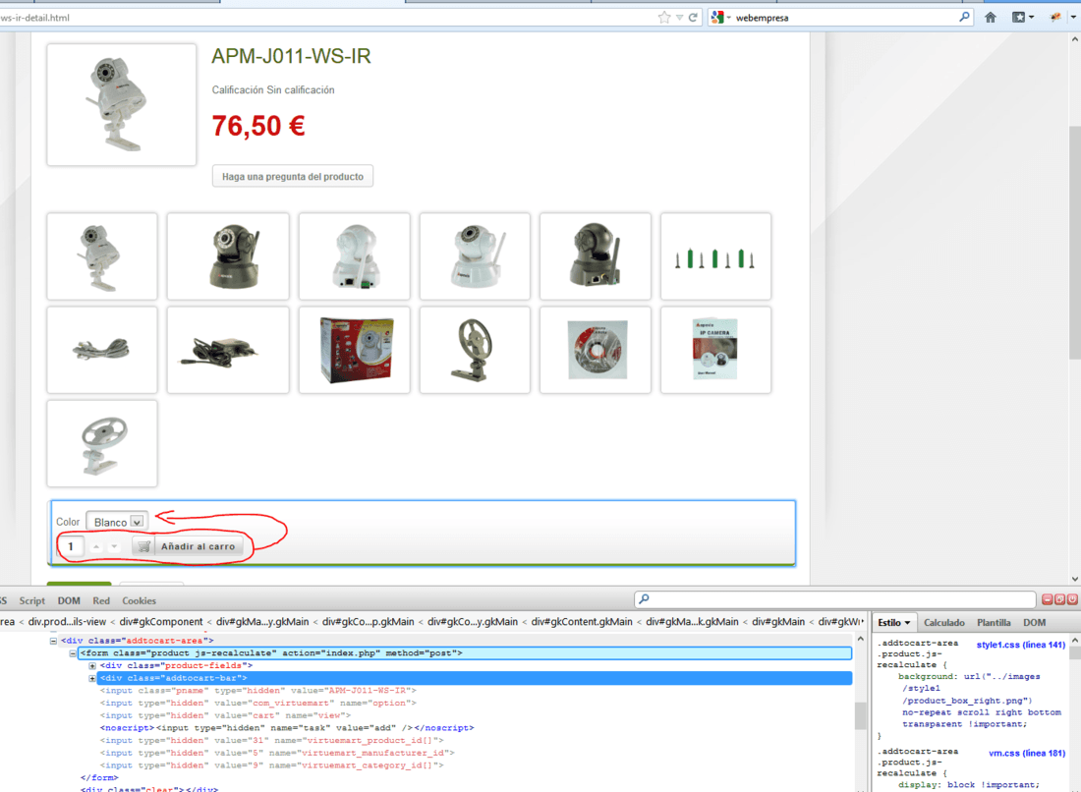The width and height of the screenshot is (1081, 792).
Task: Select the virtuemart_category_id input line
Action: [x=271, y=765]
